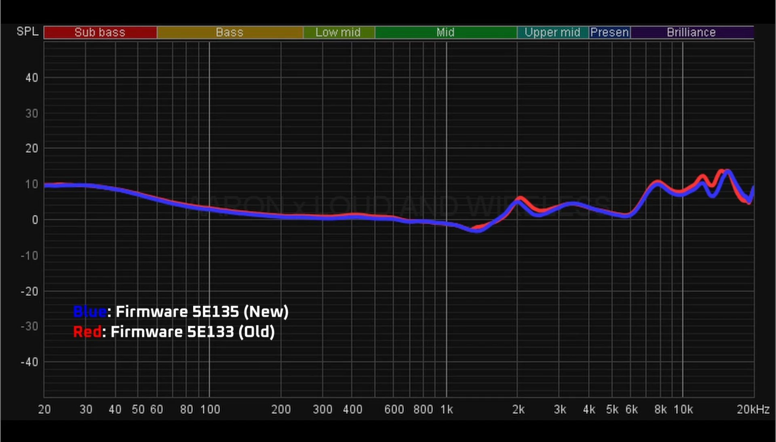This screenshot has height=442, width=776.
Task: Click the Upper mid band label
Action: (x=552, y=32)
